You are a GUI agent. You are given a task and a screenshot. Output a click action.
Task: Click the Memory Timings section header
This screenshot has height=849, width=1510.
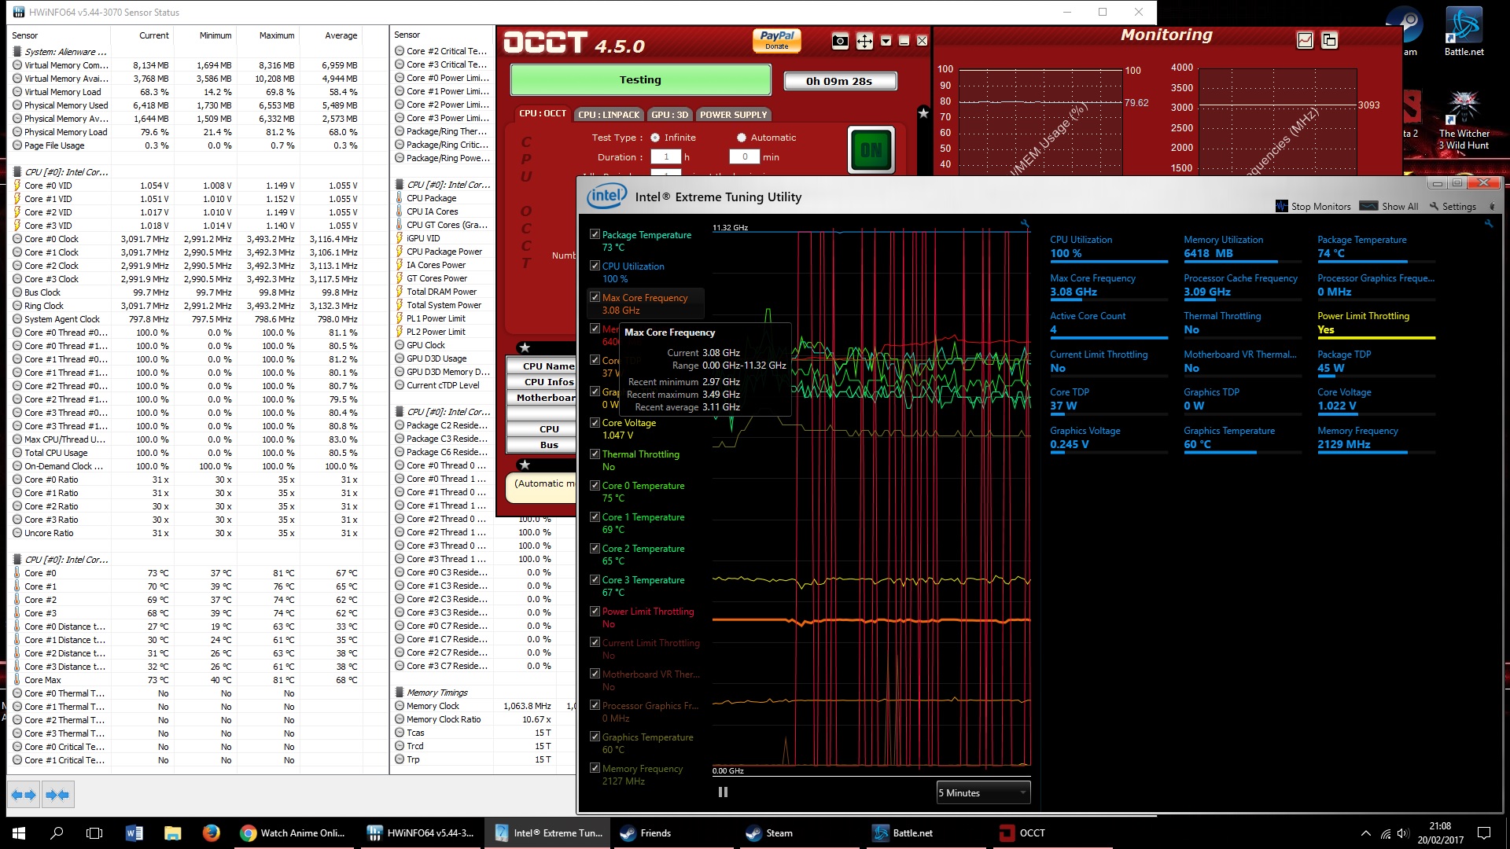pyautogui.click(x=437, y=693)
